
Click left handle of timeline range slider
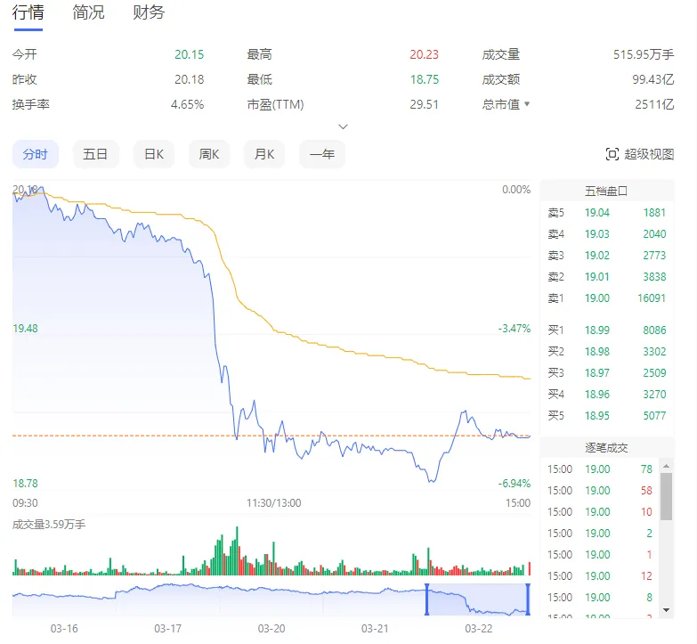pos(427,599)
